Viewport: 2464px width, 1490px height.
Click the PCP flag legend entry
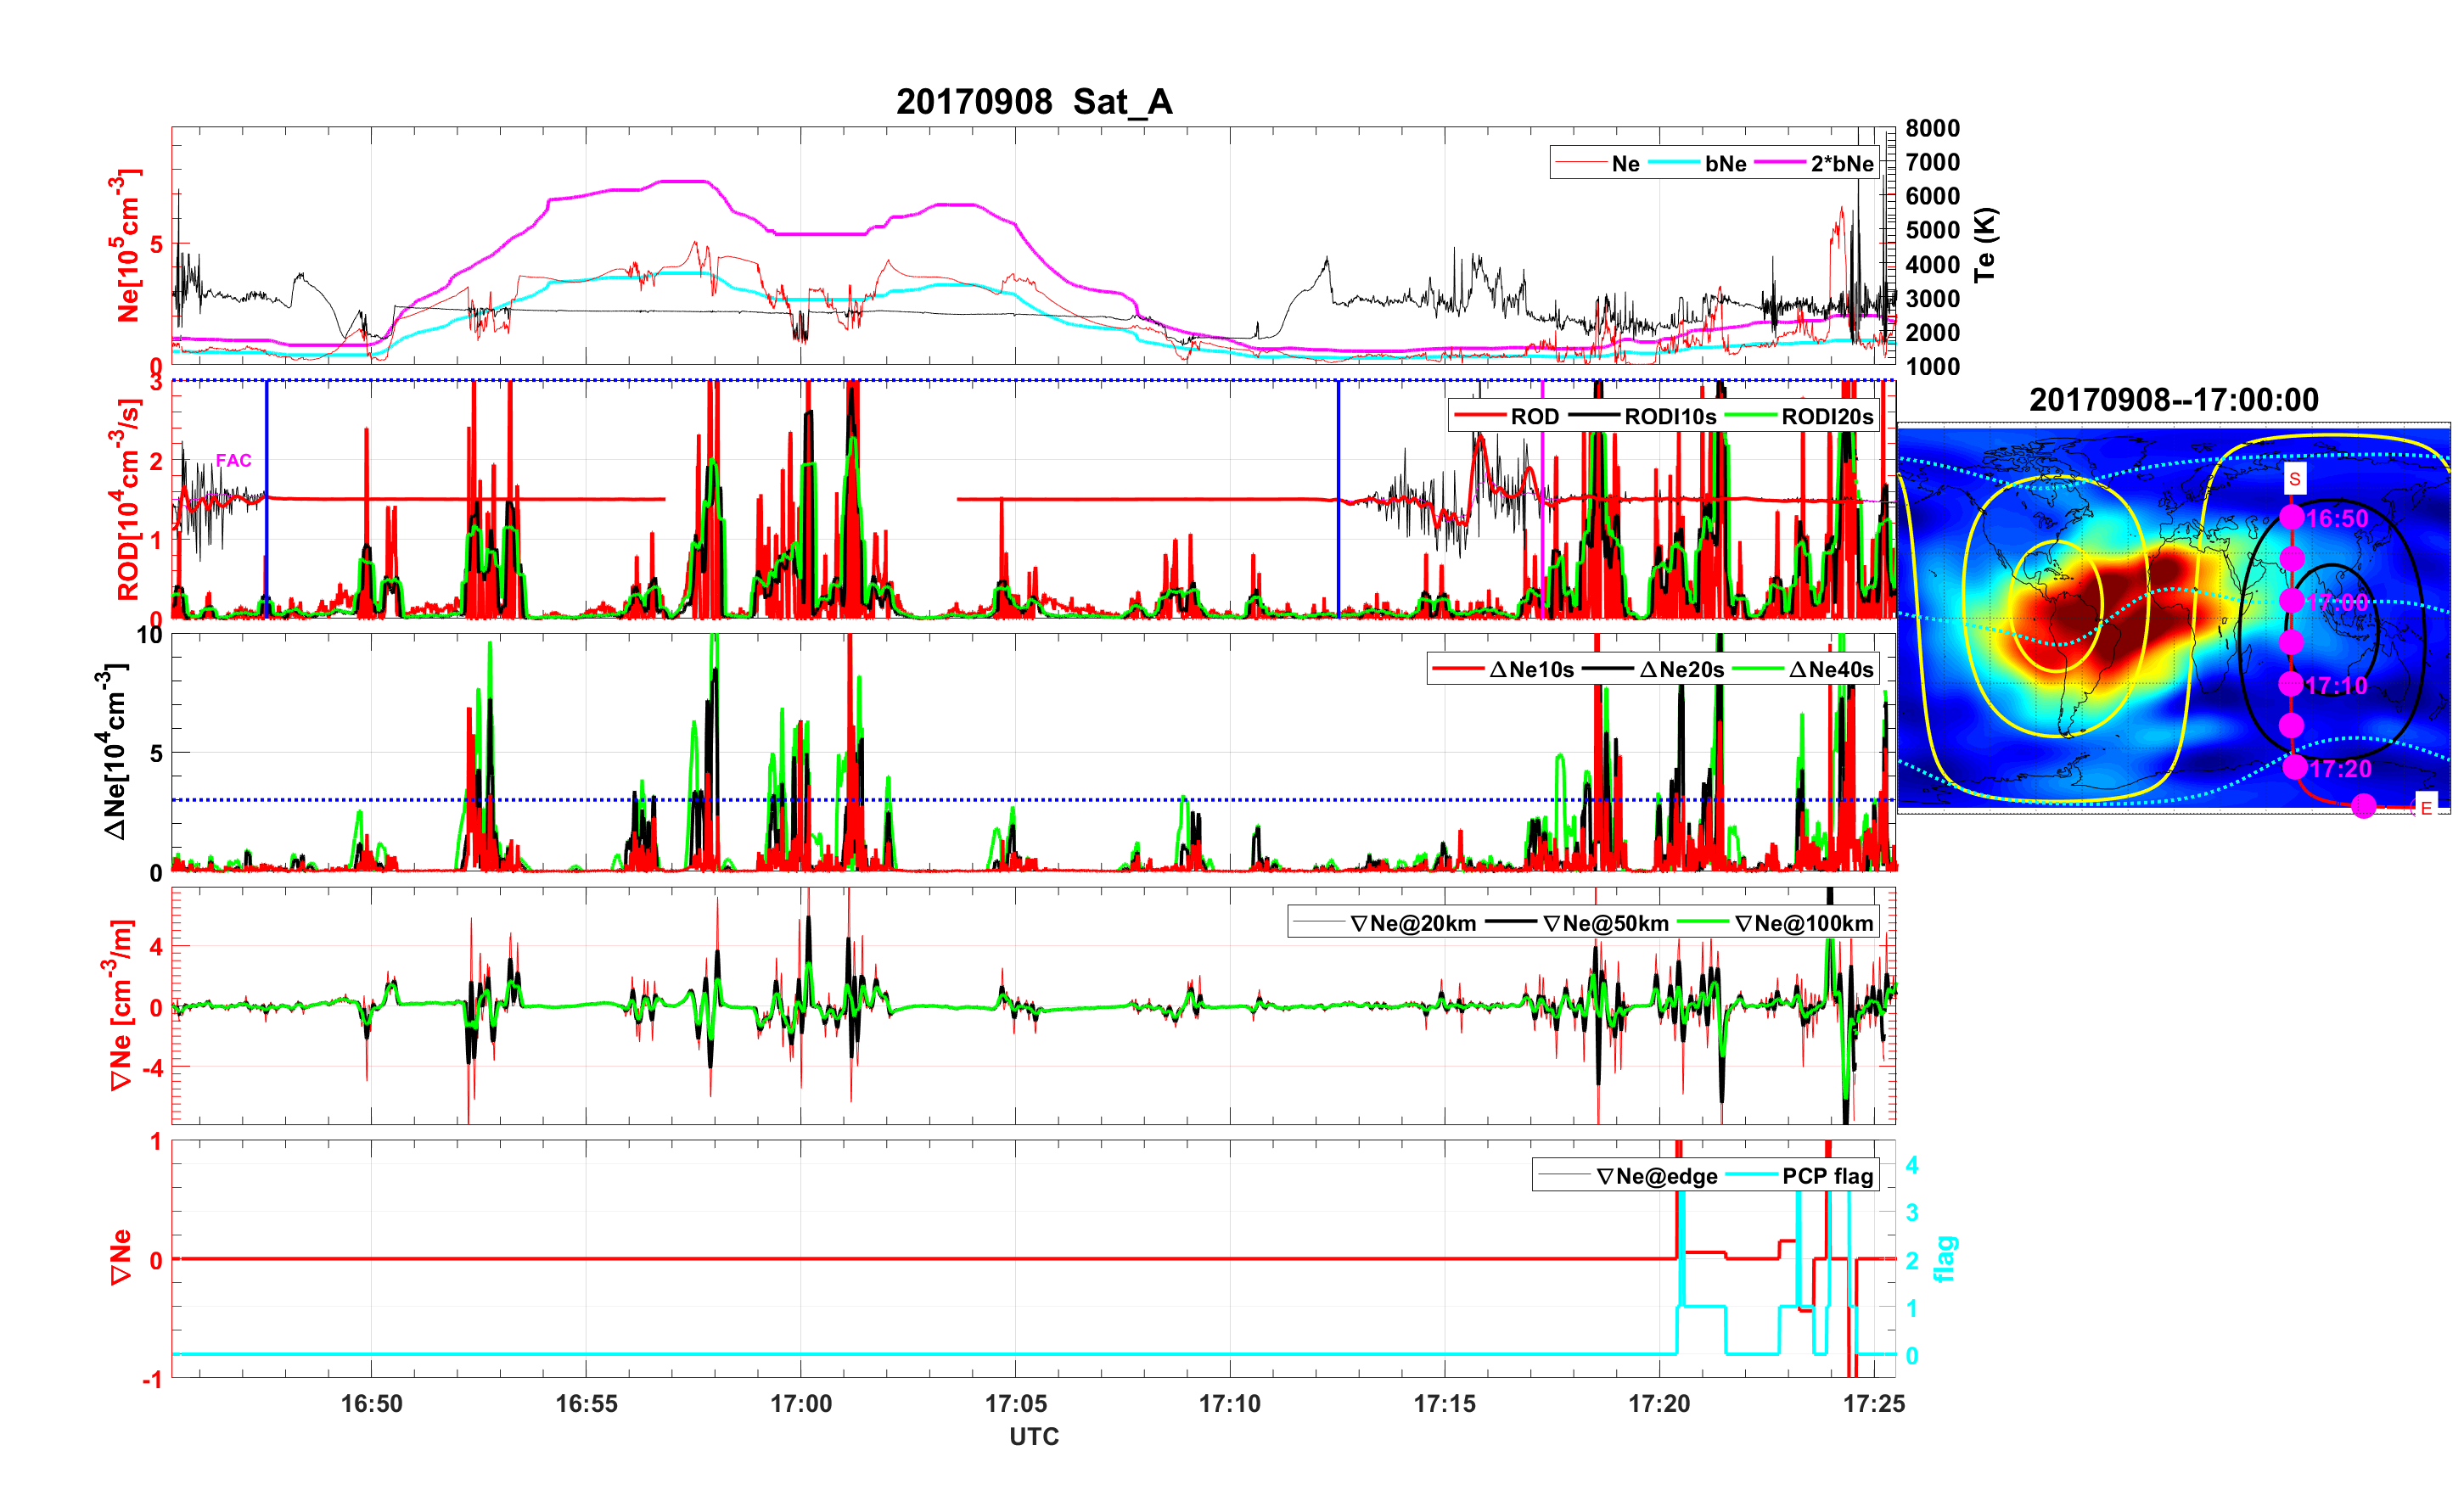point(1827,1176)
